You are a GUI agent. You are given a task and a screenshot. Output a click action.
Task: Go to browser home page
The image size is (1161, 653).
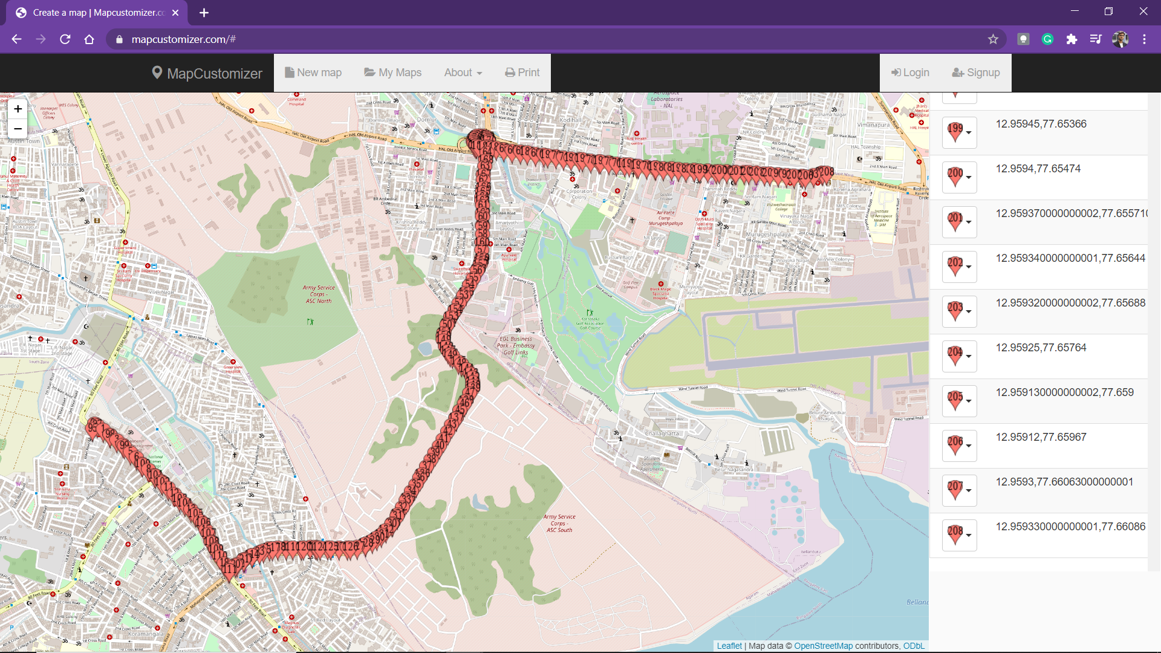(x=89, y=39)
